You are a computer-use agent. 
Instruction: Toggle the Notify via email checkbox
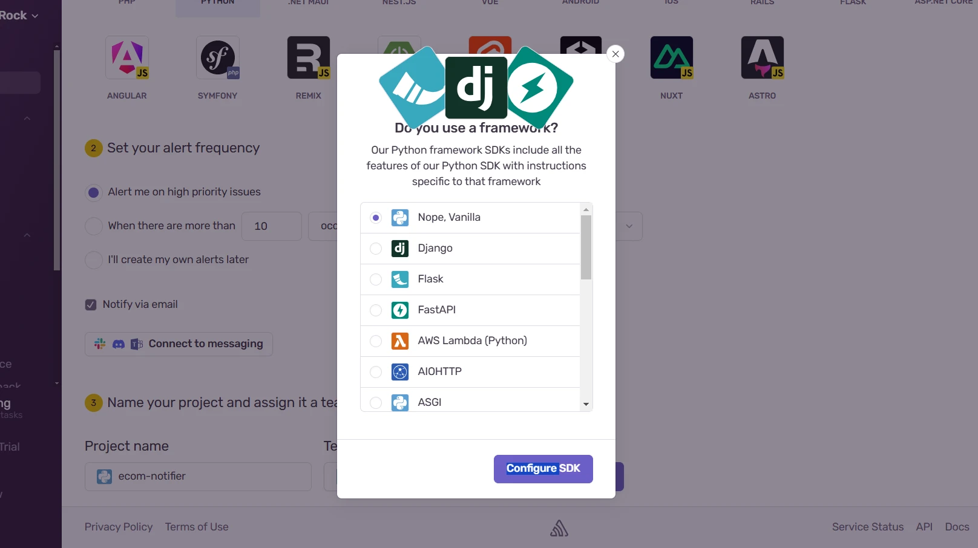tap(91, 305)
